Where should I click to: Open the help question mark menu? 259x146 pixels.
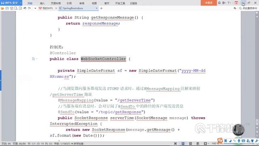click(229, 3)
